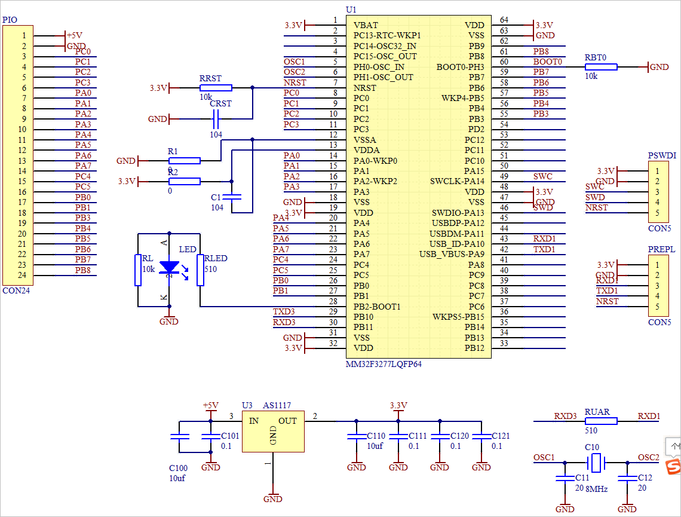Select the RBT0 10k resistor
Screen dimensions: 681x517
[x=600, y=67]
